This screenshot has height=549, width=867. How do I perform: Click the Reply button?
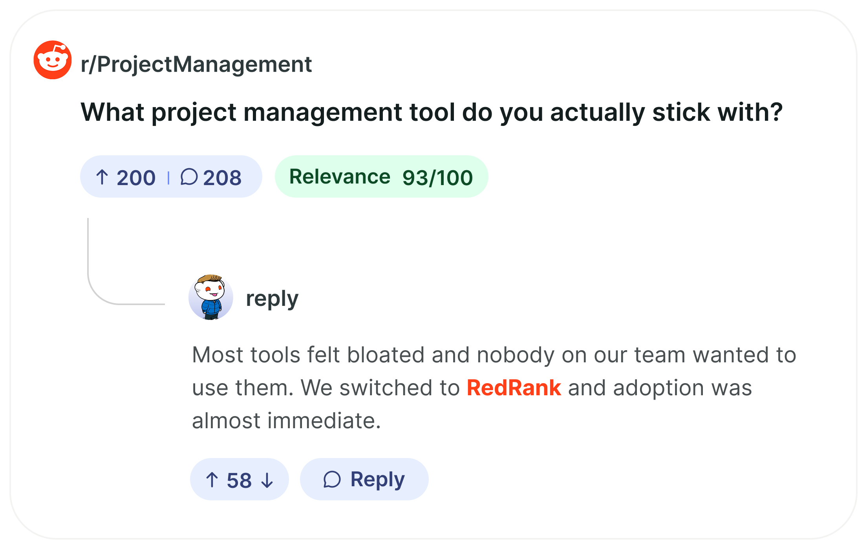[364, 479]
